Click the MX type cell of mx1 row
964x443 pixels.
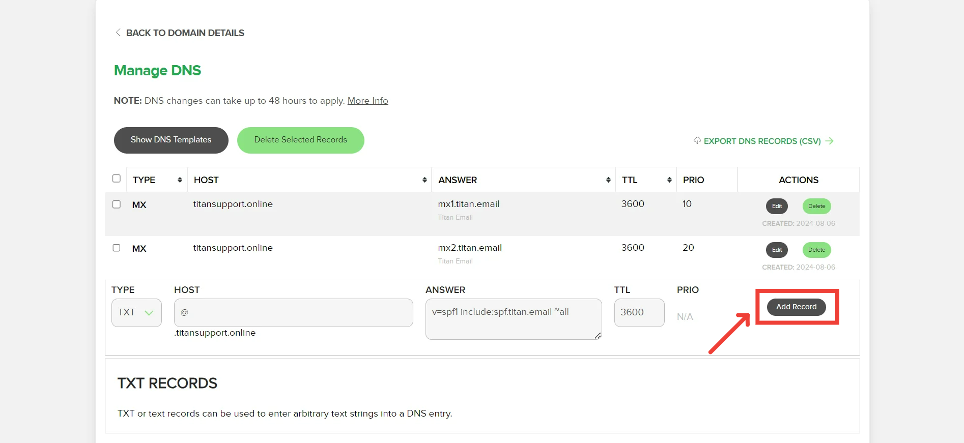139,205
